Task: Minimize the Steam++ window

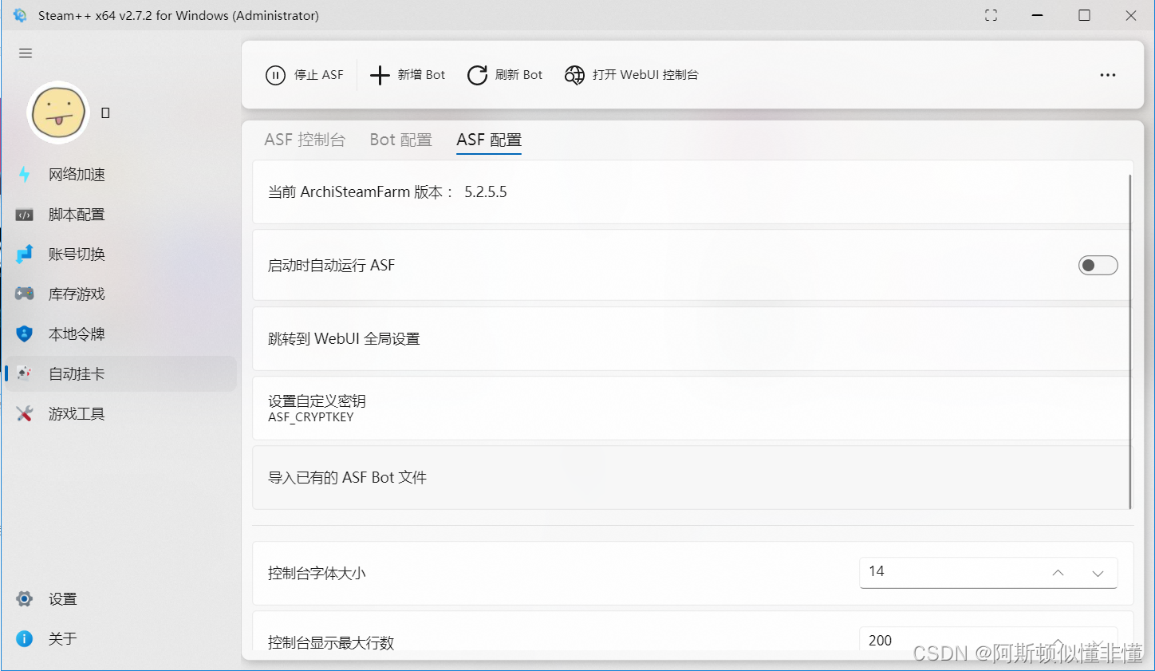Action: (x=1037, y=15)
